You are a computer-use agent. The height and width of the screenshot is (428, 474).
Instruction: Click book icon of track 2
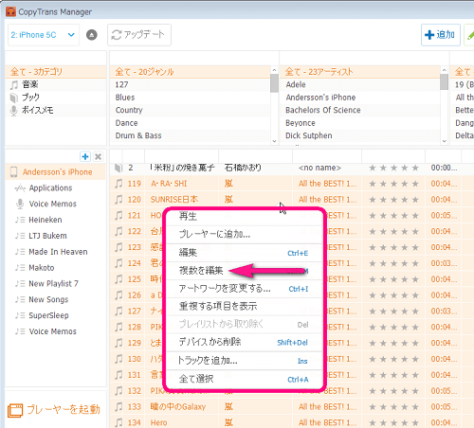pyautogui.click(x=118, y=168)
